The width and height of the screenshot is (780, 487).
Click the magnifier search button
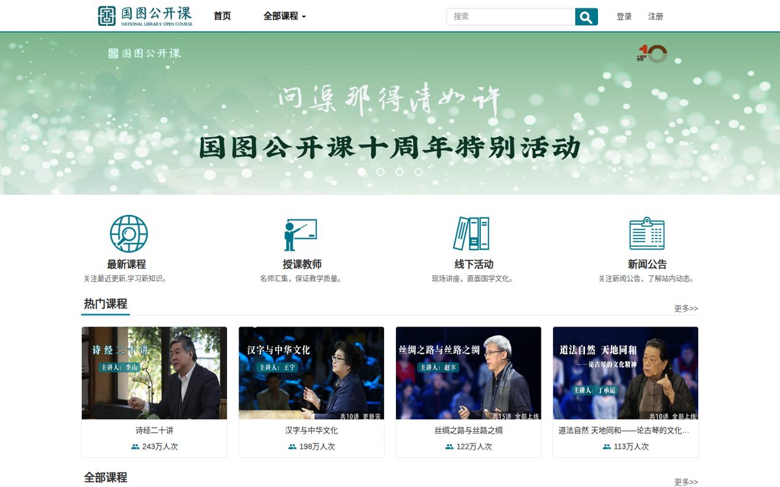[x=586, y=17]
